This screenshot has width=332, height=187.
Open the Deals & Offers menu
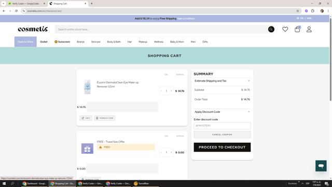(x=25, y=42)
